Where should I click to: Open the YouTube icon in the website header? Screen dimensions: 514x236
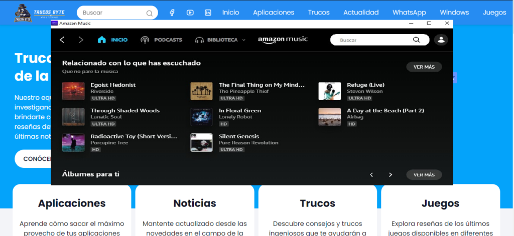click(x=190, y=13)
